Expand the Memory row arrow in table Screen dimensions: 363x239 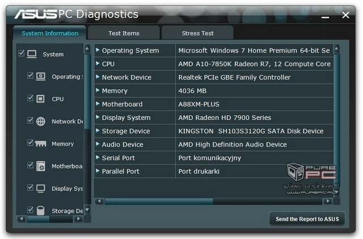click(x=98, y=90)
